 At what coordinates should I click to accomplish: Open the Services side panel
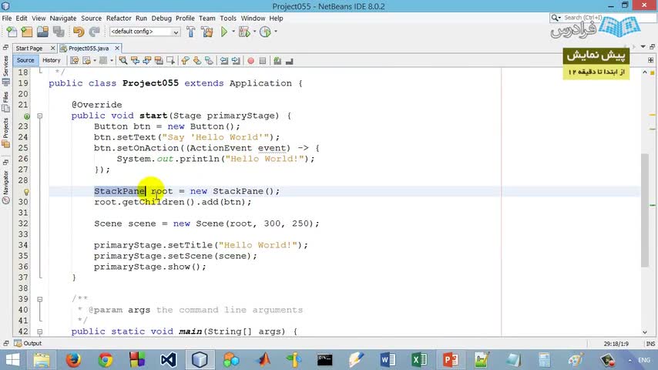(5, 69)
